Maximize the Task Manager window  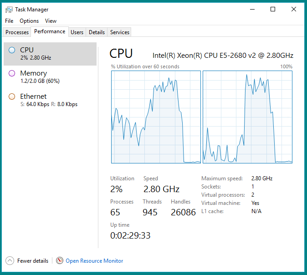click(273, 9)
